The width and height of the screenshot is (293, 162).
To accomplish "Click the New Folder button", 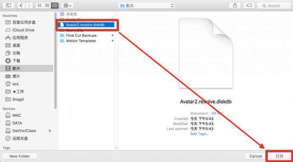I will pos(20,156).
